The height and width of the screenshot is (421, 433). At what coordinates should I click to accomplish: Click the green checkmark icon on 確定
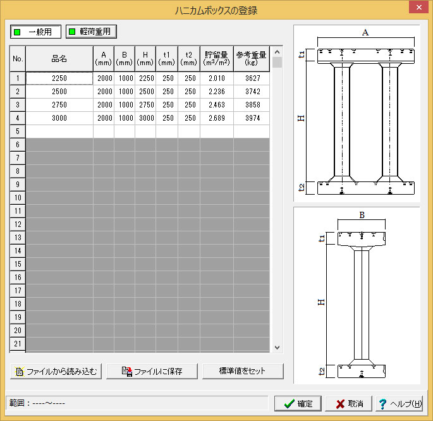coord(289,404)
